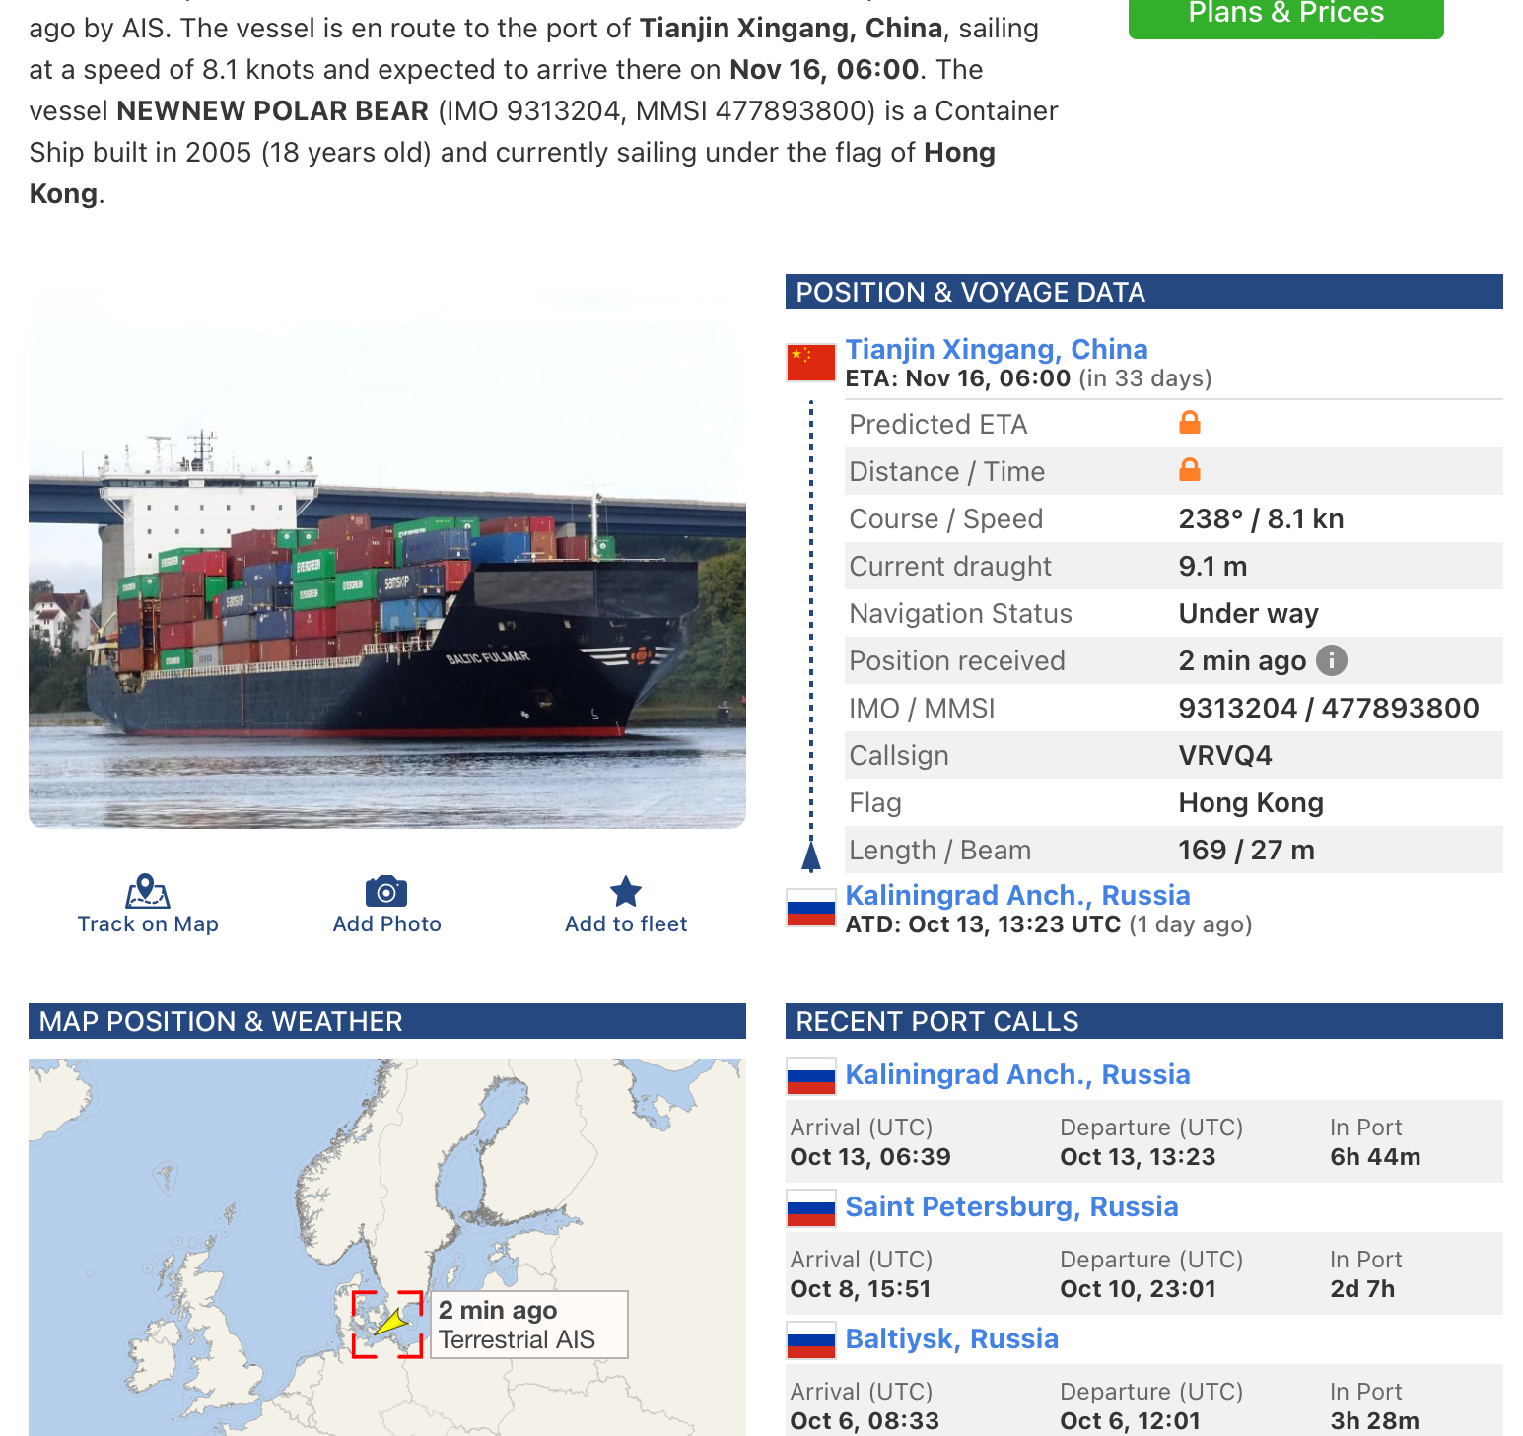This screenshot has height=1436, width=1523.
Task: Click the China flag icon
Action: pyautogui.click(x=811, y=363)
